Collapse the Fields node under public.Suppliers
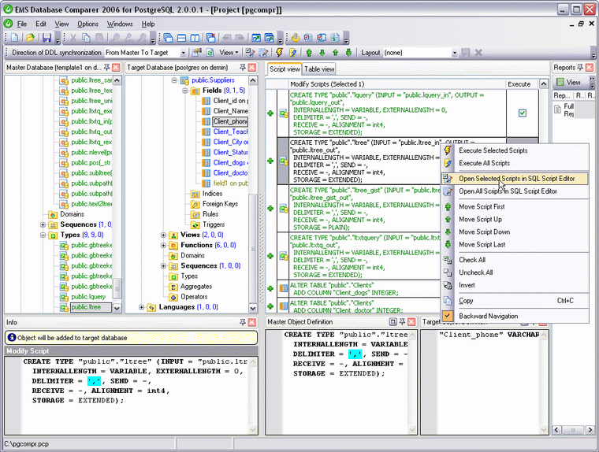This screenshot has height=452, width=599. (185, 91)
